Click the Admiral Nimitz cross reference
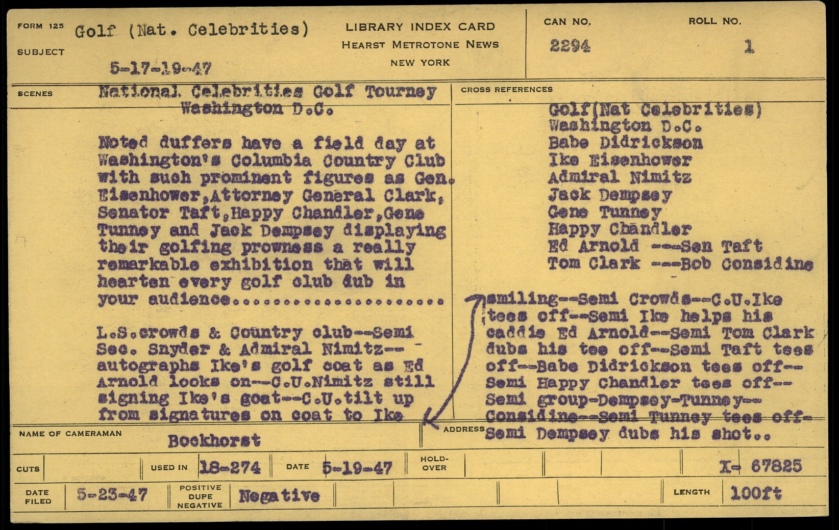 click(x=619, y=177)
